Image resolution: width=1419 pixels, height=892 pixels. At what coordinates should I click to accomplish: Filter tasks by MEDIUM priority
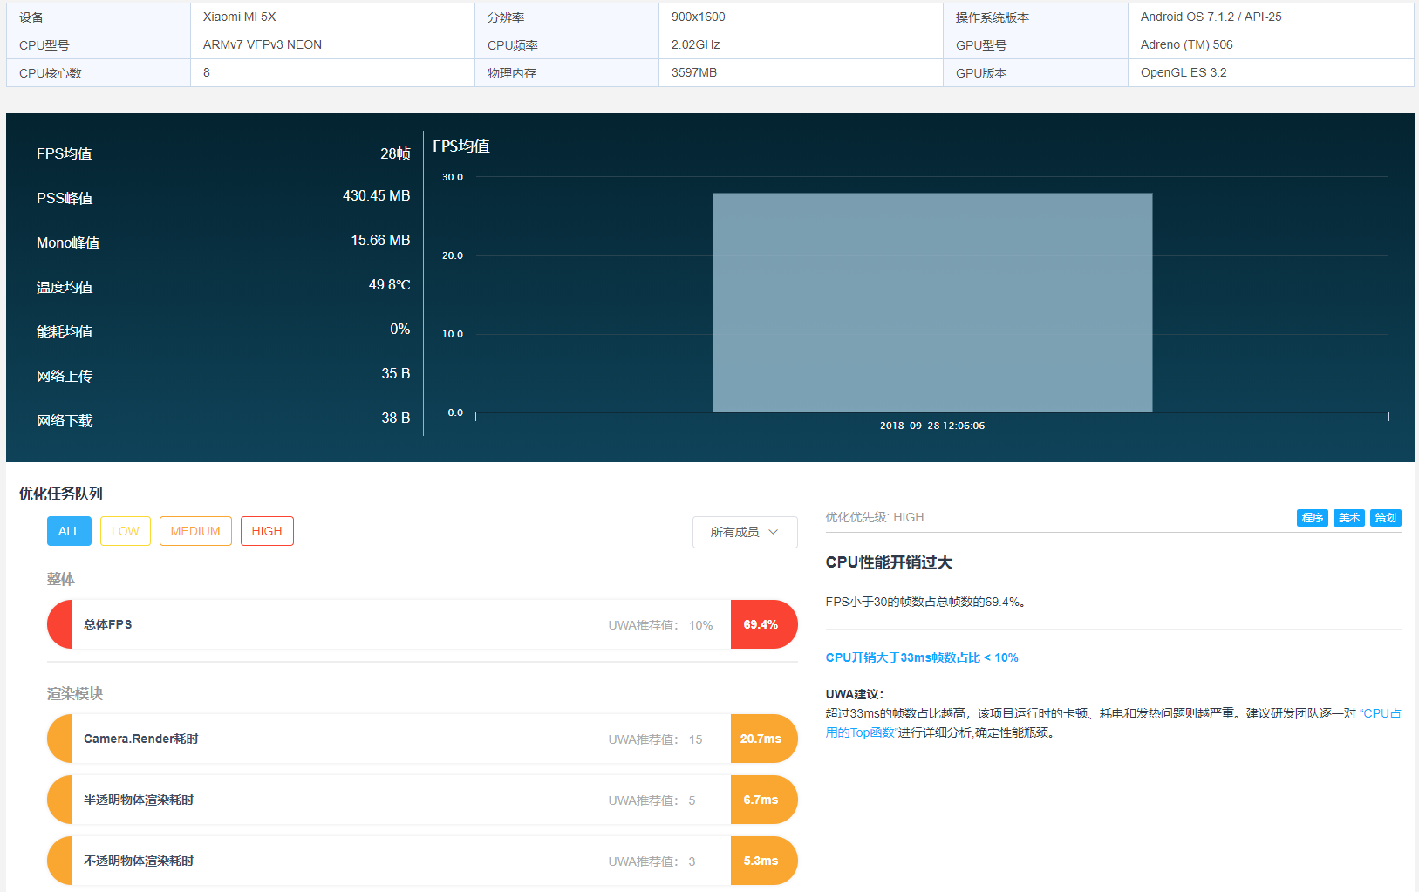click(x=195, y=531)
